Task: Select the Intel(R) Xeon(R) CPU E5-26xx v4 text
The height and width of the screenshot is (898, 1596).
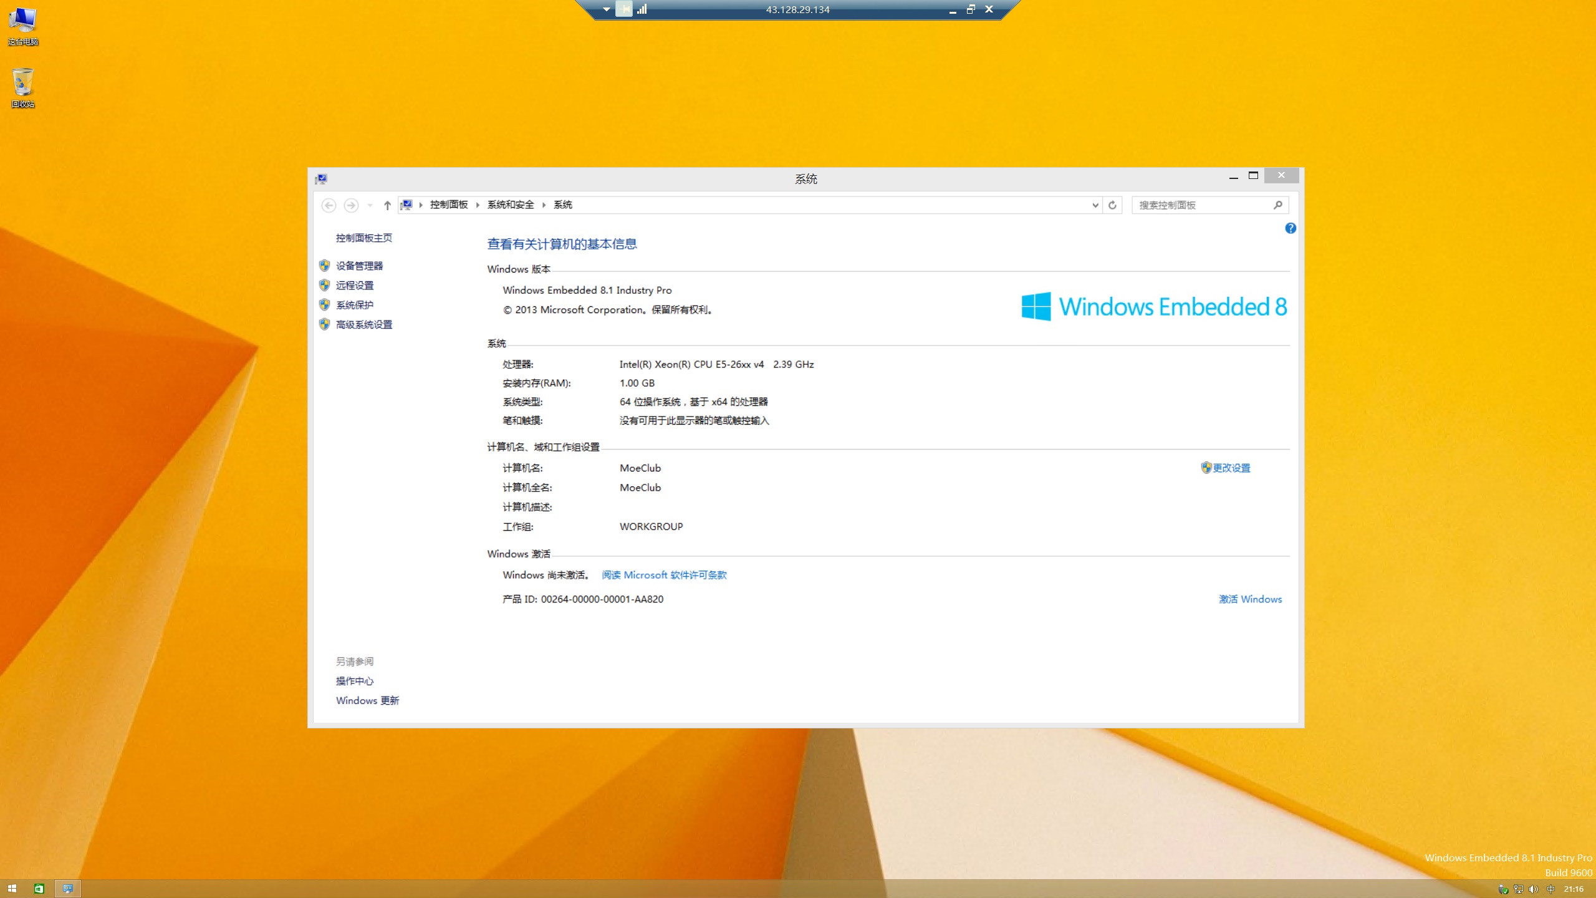Action: point(691,364)
